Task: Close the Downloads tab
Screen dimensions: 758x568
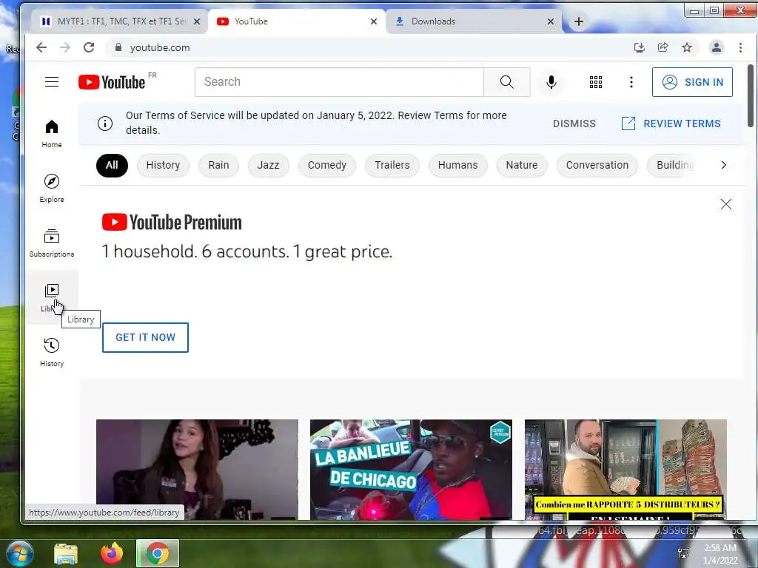Action: (x=550, y=21)
